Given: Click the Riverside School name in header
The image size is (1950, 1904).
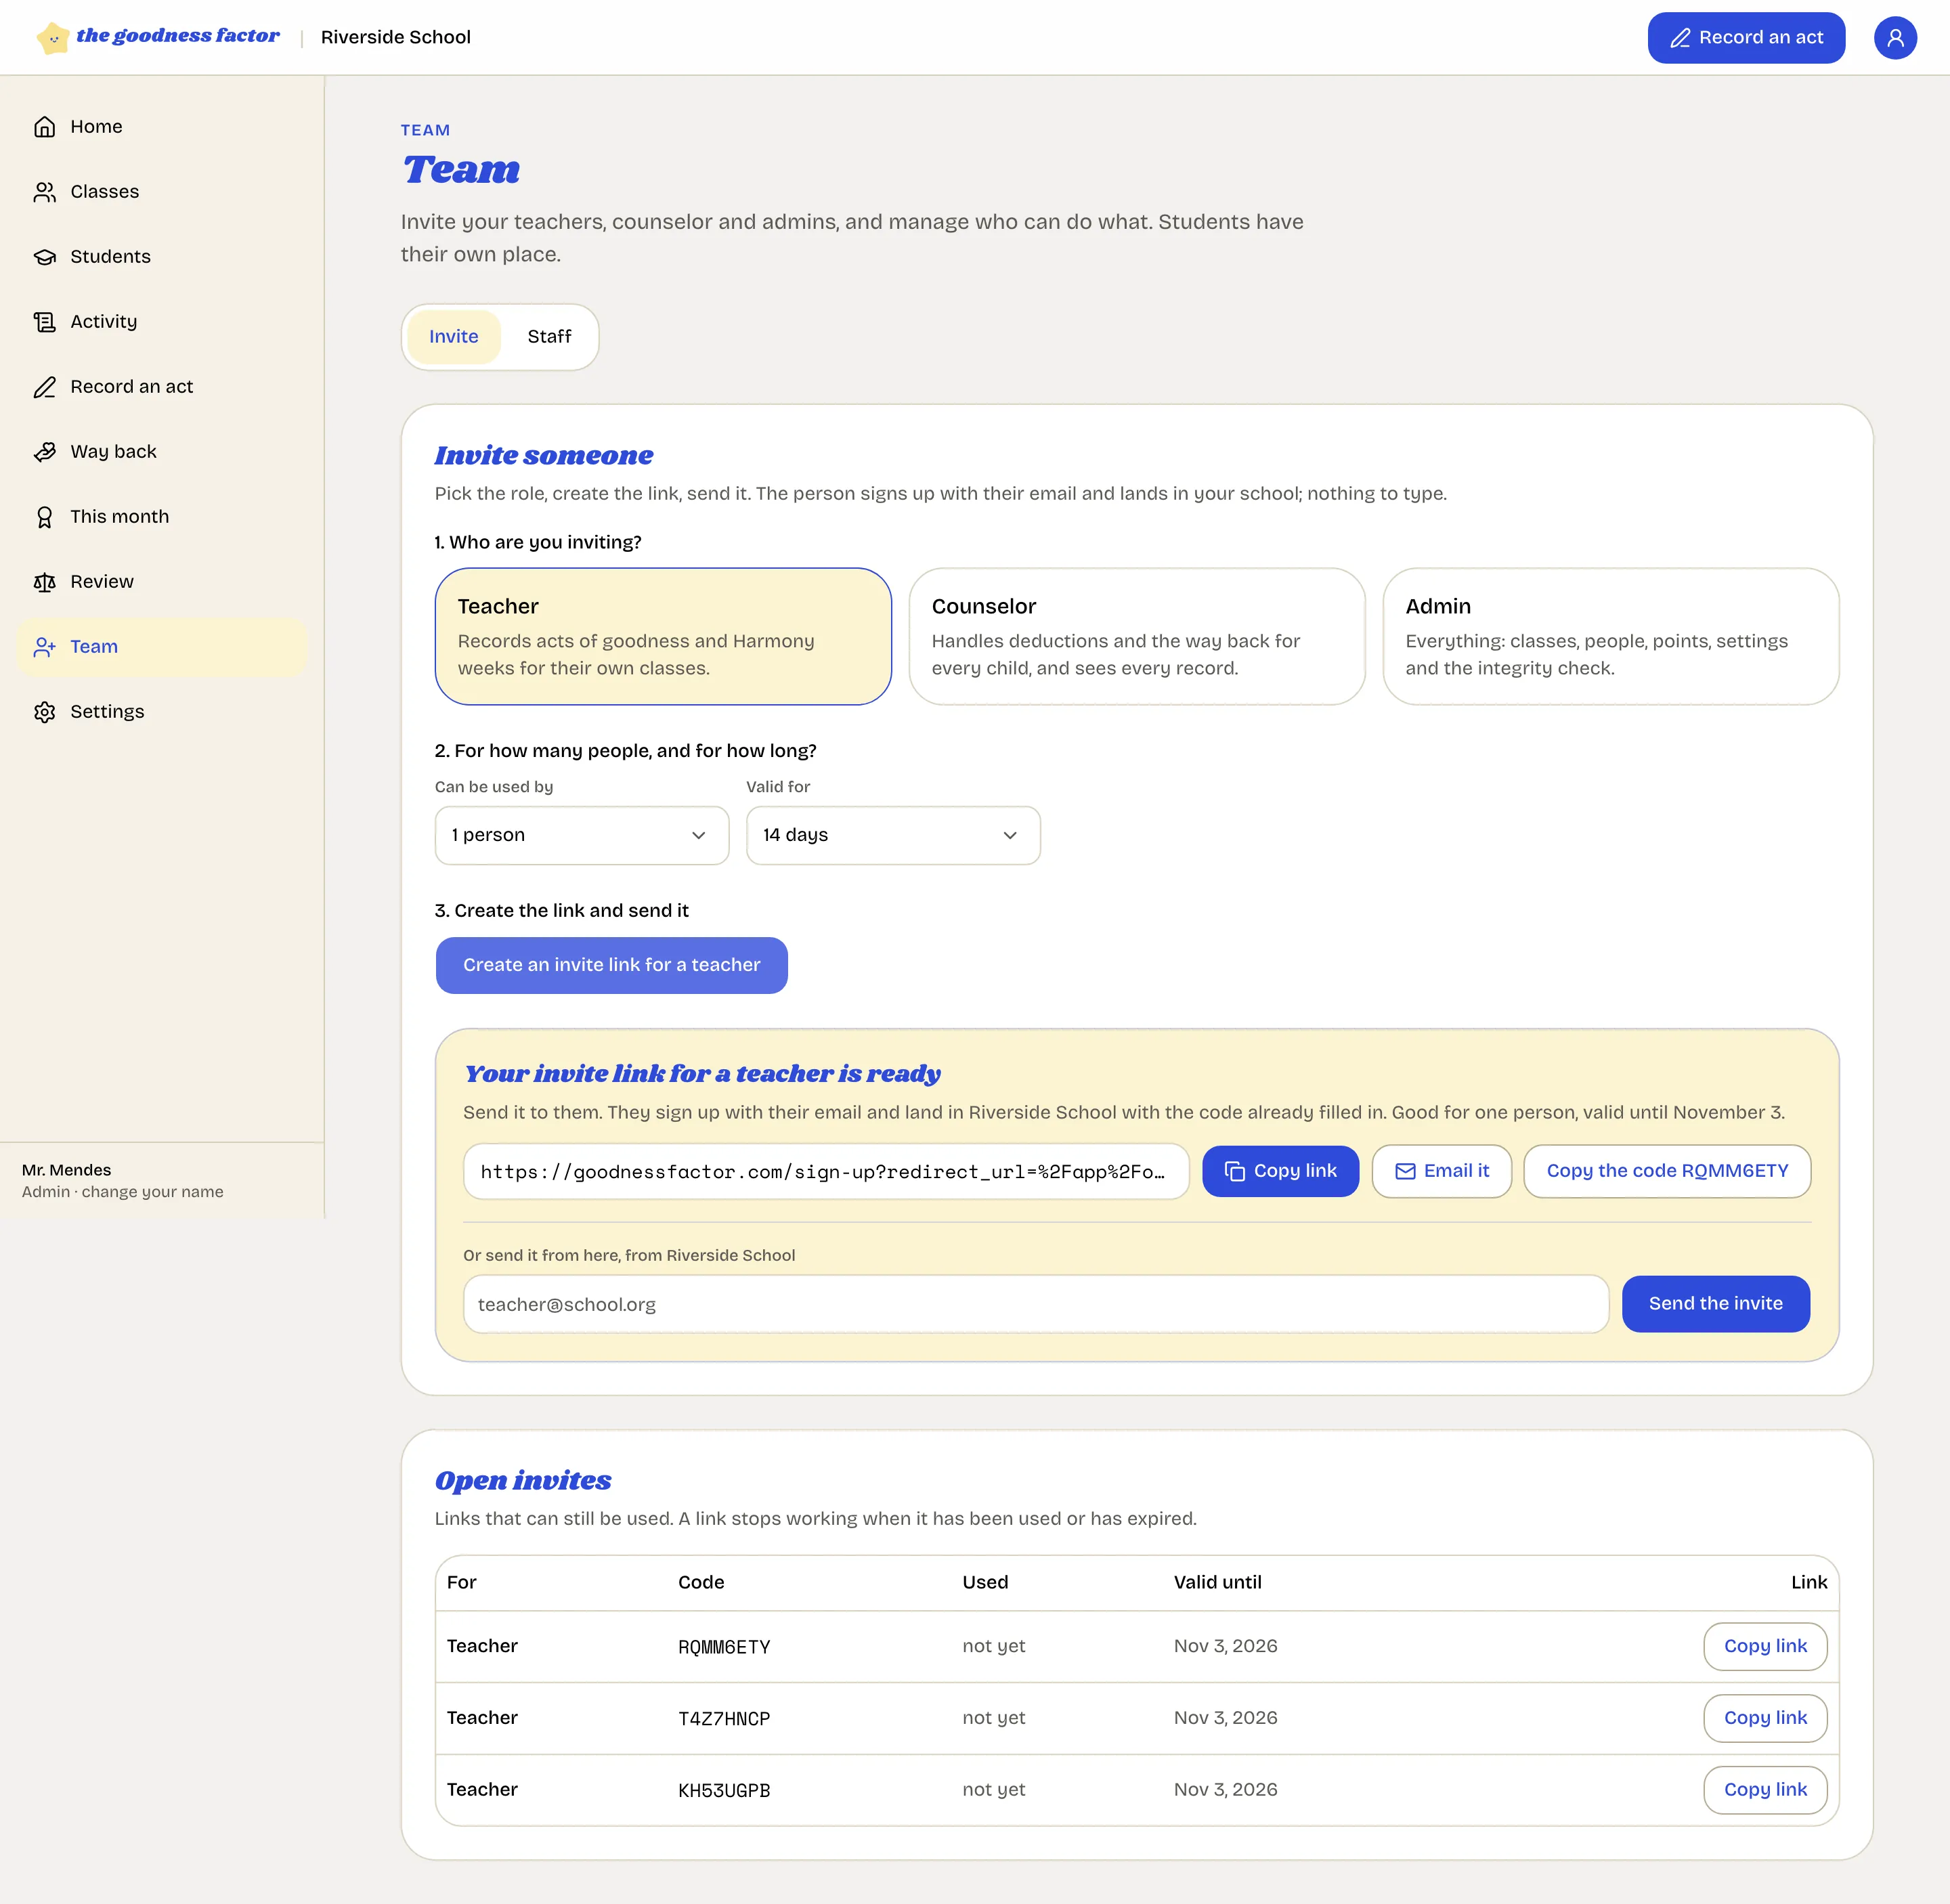Looking at the screenshot, I should click(396, 38).
